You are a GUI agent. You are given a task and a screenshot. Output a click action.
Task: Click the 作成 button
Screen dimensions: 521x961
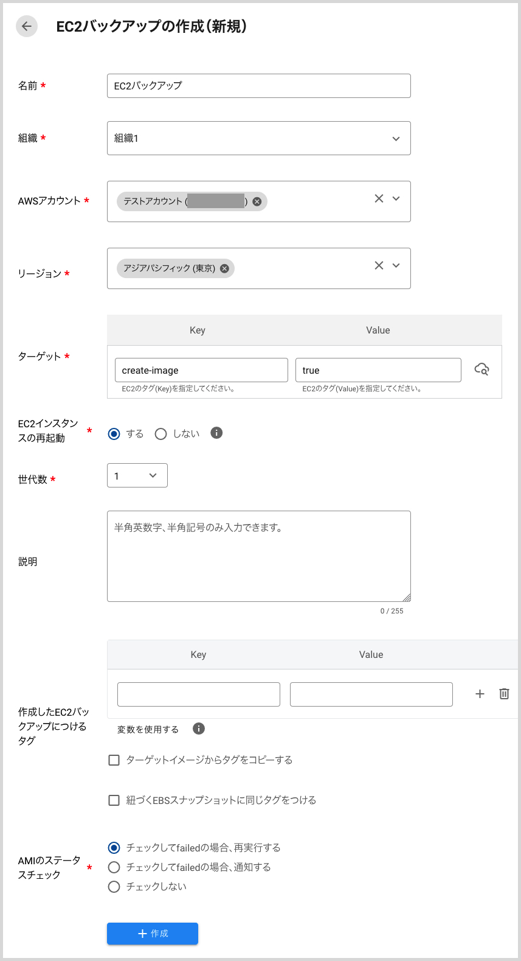[153, 934]
